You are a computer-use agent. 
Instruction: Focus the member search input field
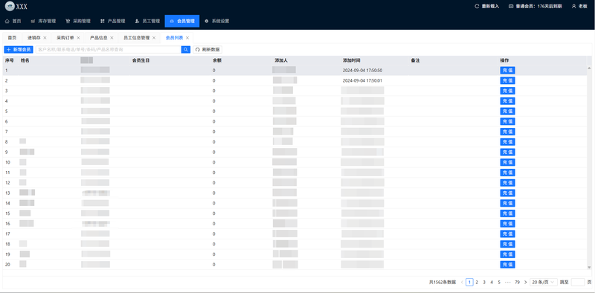[x=108, y=49]
